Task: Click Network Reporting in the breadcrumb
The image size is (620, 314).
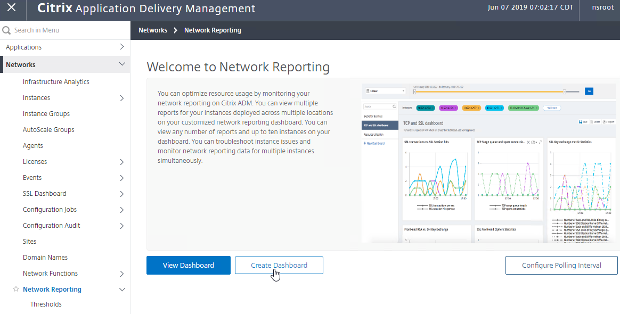Action: pos(213,30)
